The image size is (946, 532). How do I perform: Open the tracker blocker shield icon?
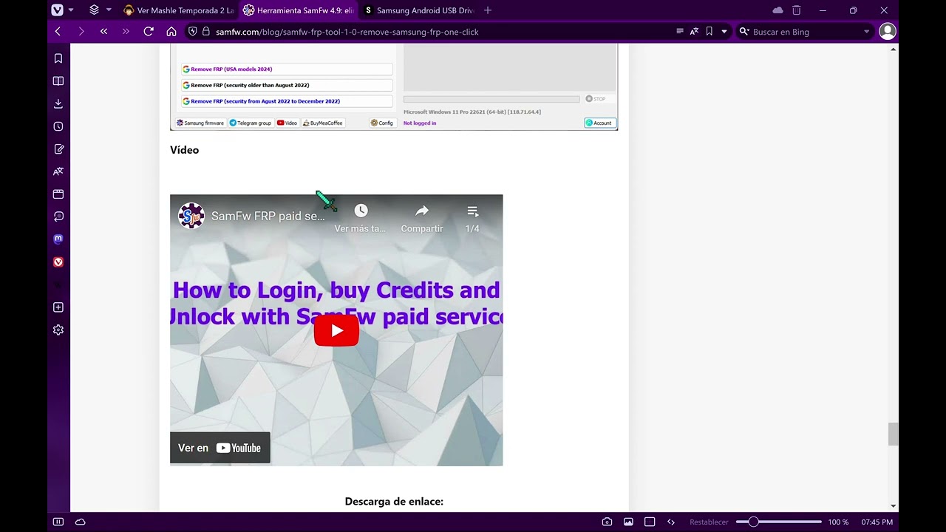[x=193, y=32]
